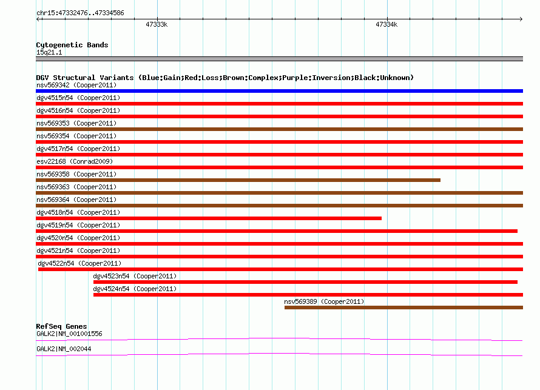Image resolution: width=540 pixels, height=390 pixels.
Task: Select the 15q21.1 cytogenetic band bar
Action: pyautogui.click(x=279, y=59)
